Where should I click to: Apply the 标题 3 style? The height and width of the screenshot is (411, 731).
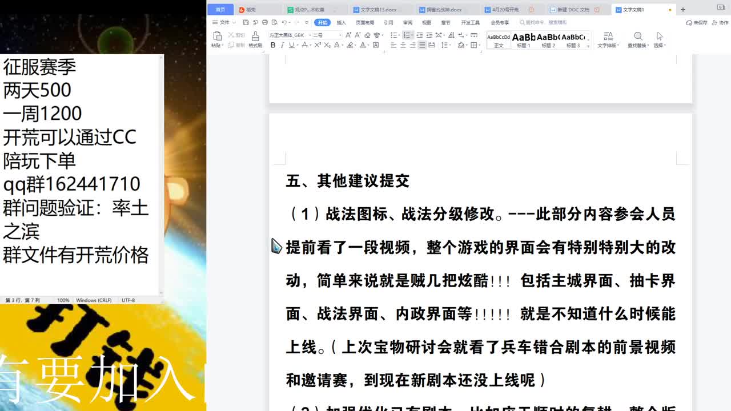(x=573, y=41)
